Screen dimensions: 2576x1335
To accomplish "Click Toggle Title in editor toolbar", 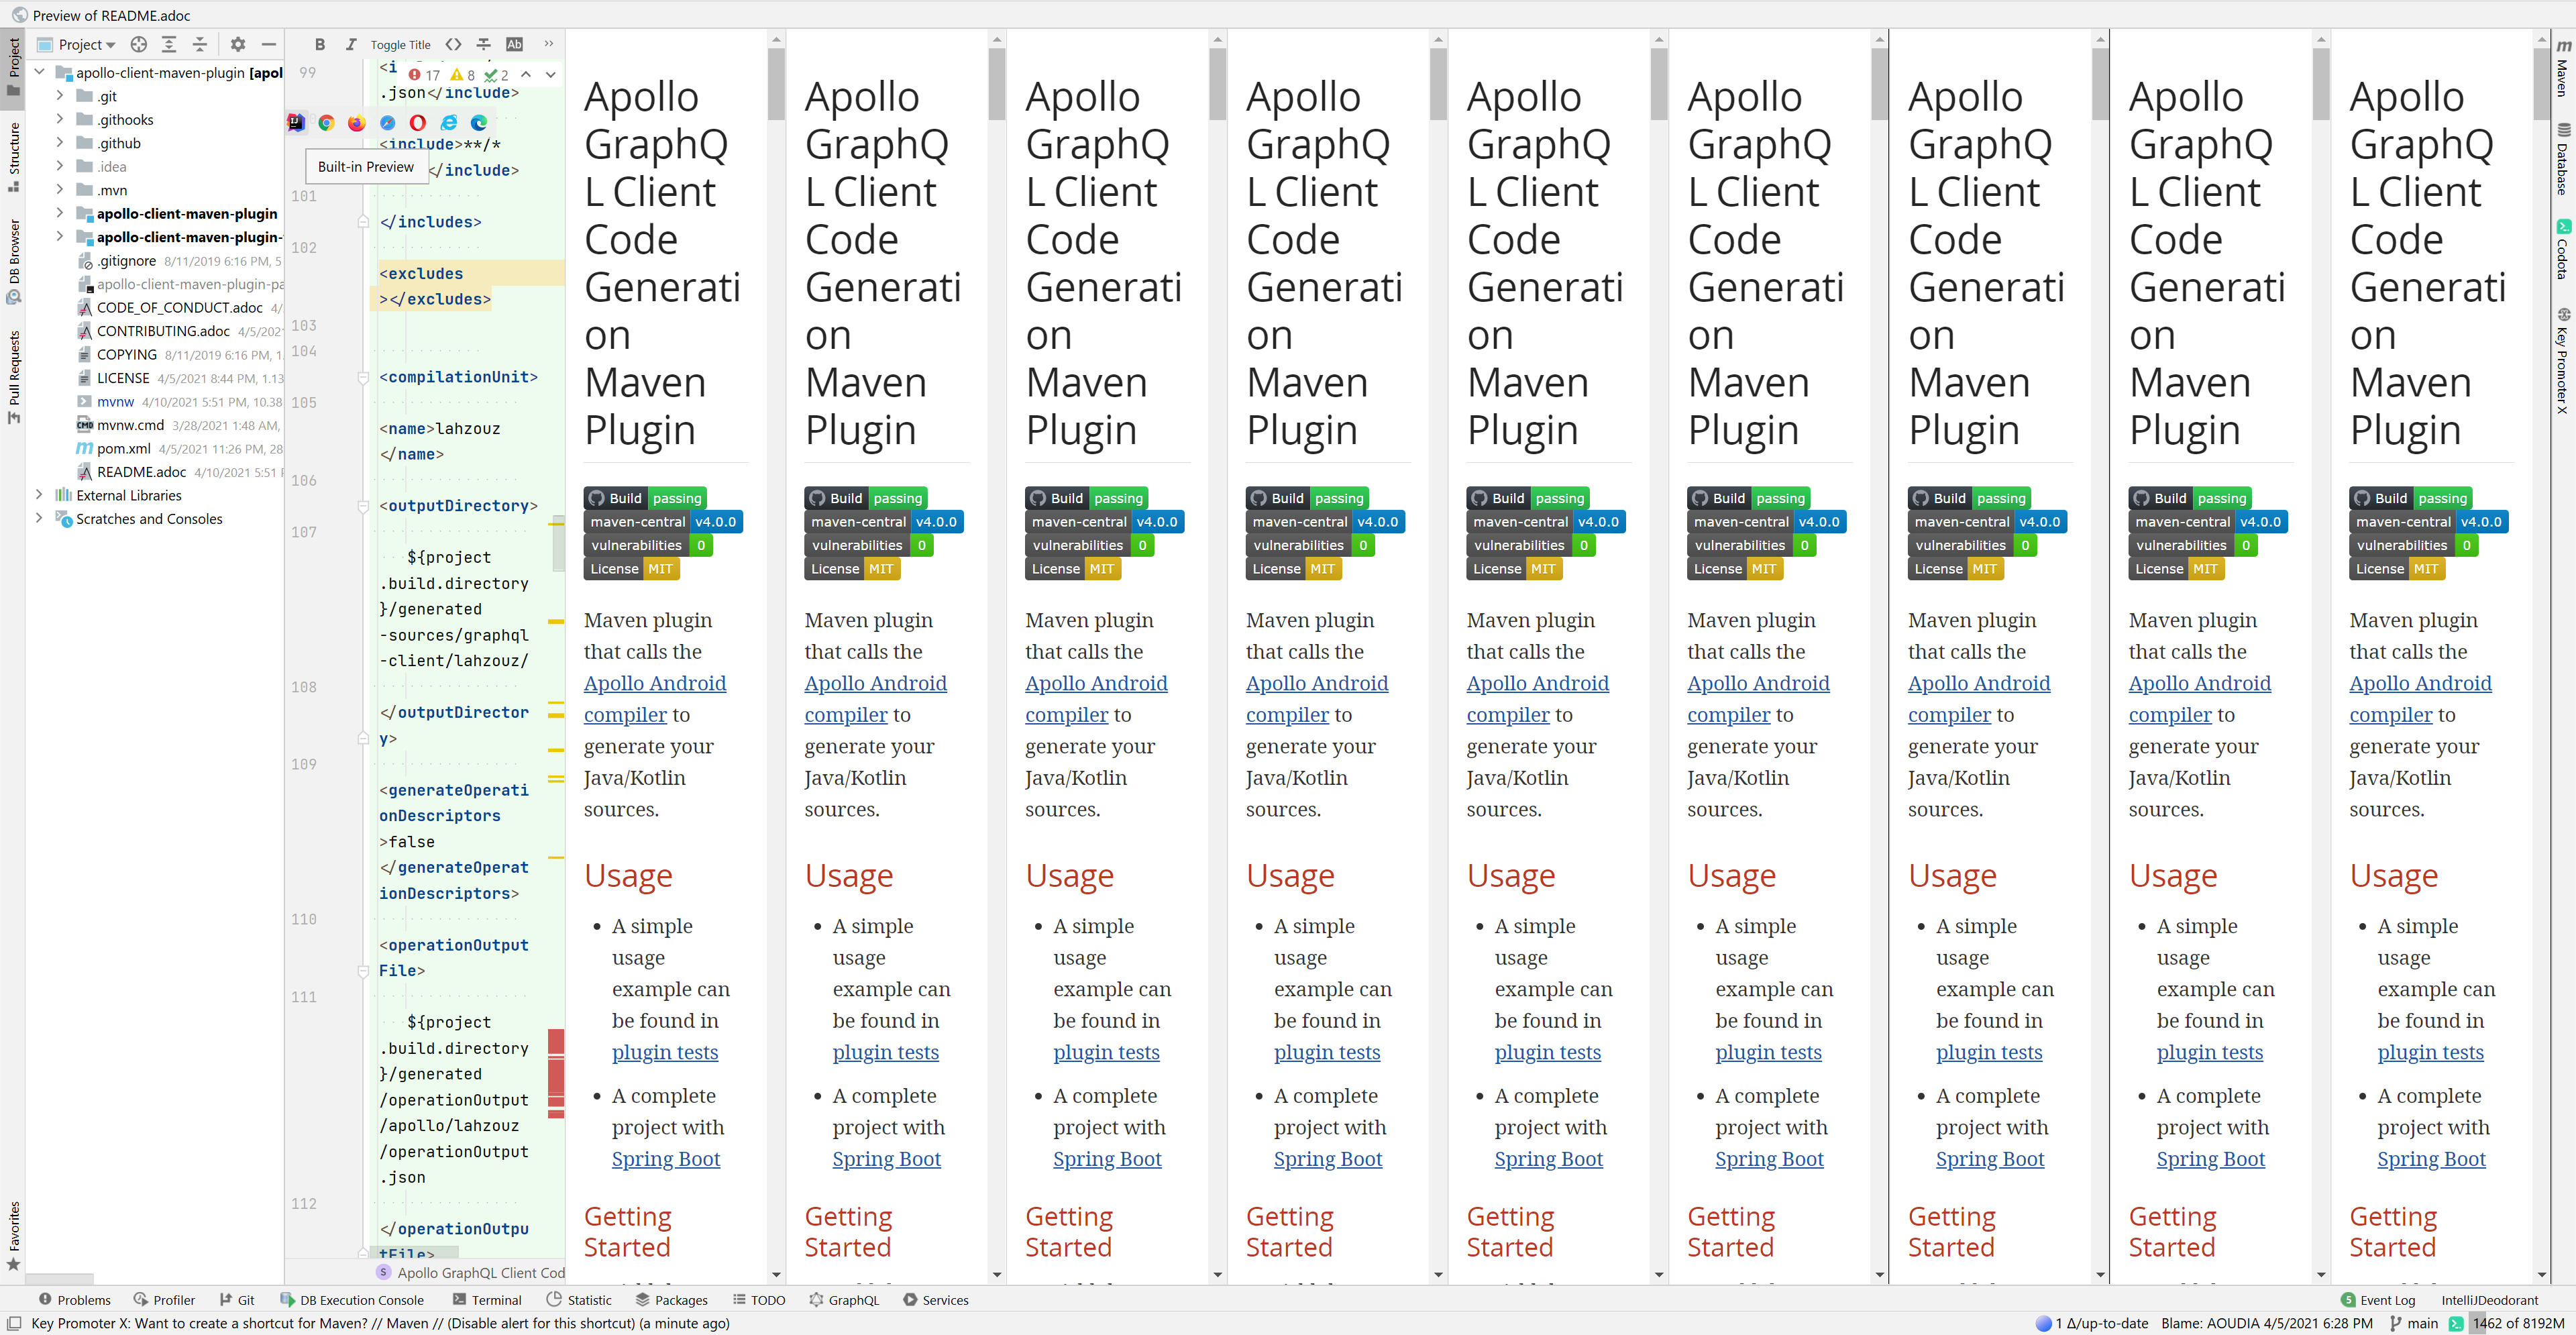I will pos(400,44).
